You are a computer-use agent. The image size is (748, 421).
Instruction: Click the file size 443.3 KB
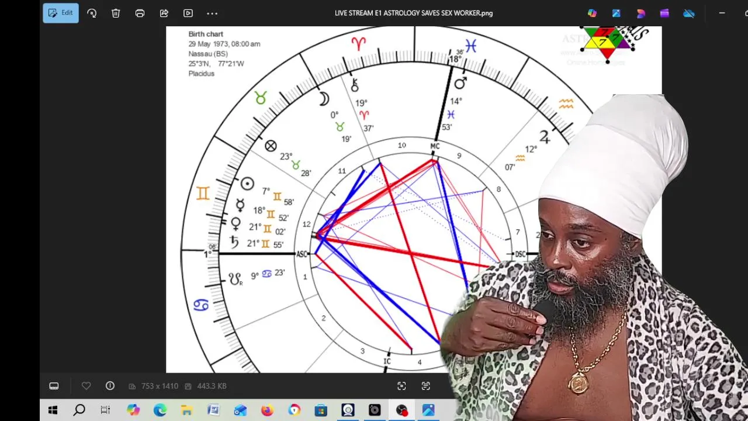pos(206,386)
